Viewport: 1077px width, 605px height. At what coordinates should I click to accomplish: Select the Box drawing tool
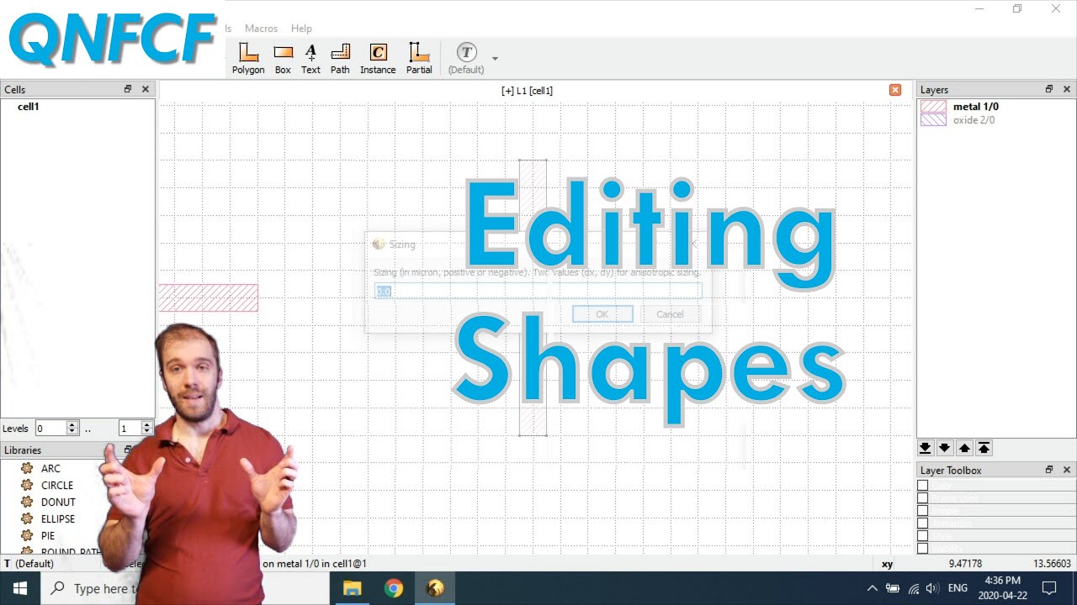click(283, 59)
